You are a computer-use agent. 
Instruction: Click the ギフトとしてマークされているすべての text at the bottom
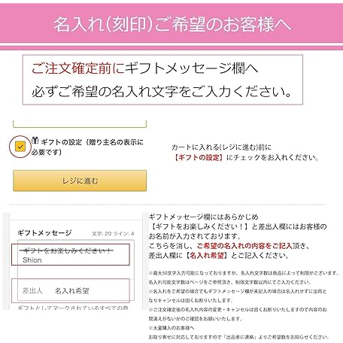pyautogui.click(x=73, y=308)
